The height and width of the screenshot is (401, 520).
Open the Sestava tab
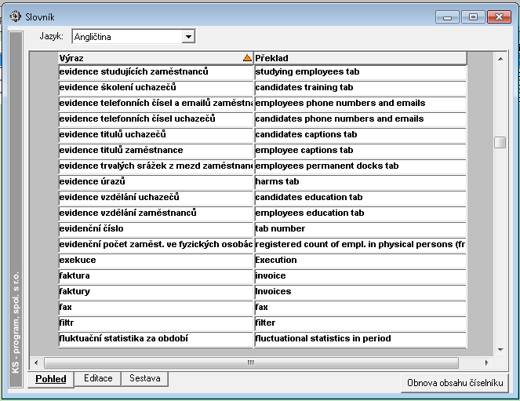tap(145, 378)
